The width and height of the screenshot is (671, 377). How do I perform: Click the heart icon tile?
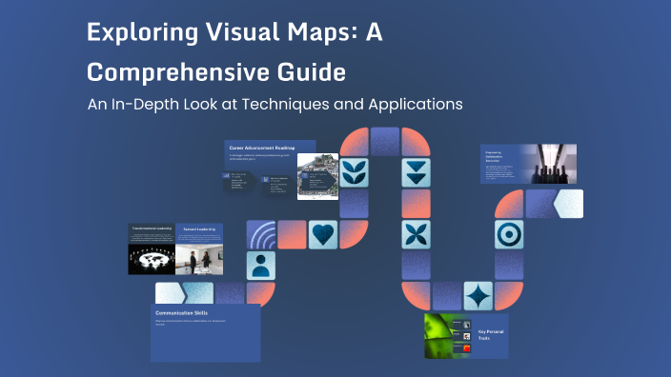pos(323,234)
